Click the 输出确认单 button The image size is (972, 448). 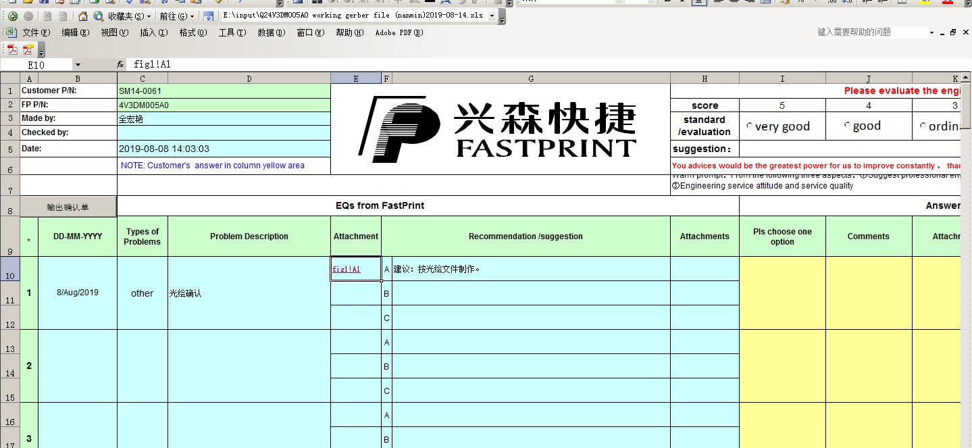coord(68,207)
